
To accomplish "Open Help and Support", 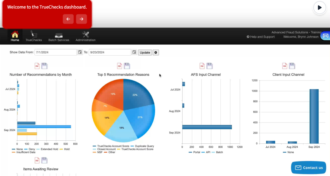I will tap(261, 37).
